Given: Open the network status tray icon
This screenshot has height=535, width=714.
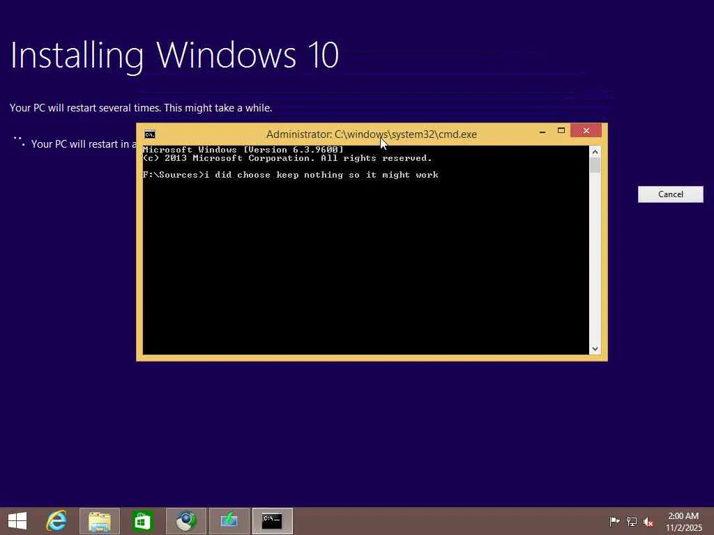Looking at the screenshot, I should tap(632, 521).
